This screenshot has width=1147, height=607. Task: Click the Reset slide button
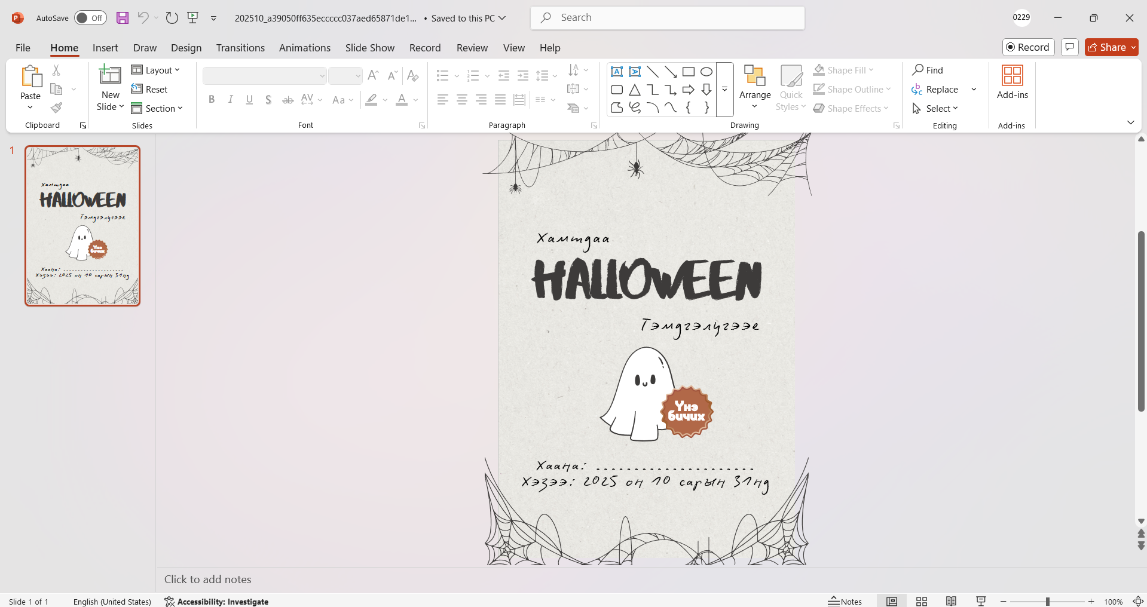(x=149, y=90)
